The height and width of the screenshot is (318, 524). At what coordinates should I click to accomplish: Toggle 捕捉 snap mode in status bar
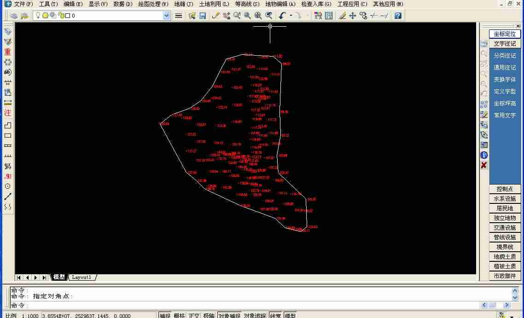pyautogui.click(x=165, y=315)
